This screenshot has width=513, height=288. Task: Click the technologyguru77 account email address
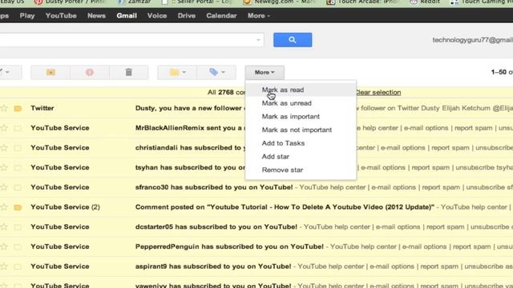coord(472,40)
